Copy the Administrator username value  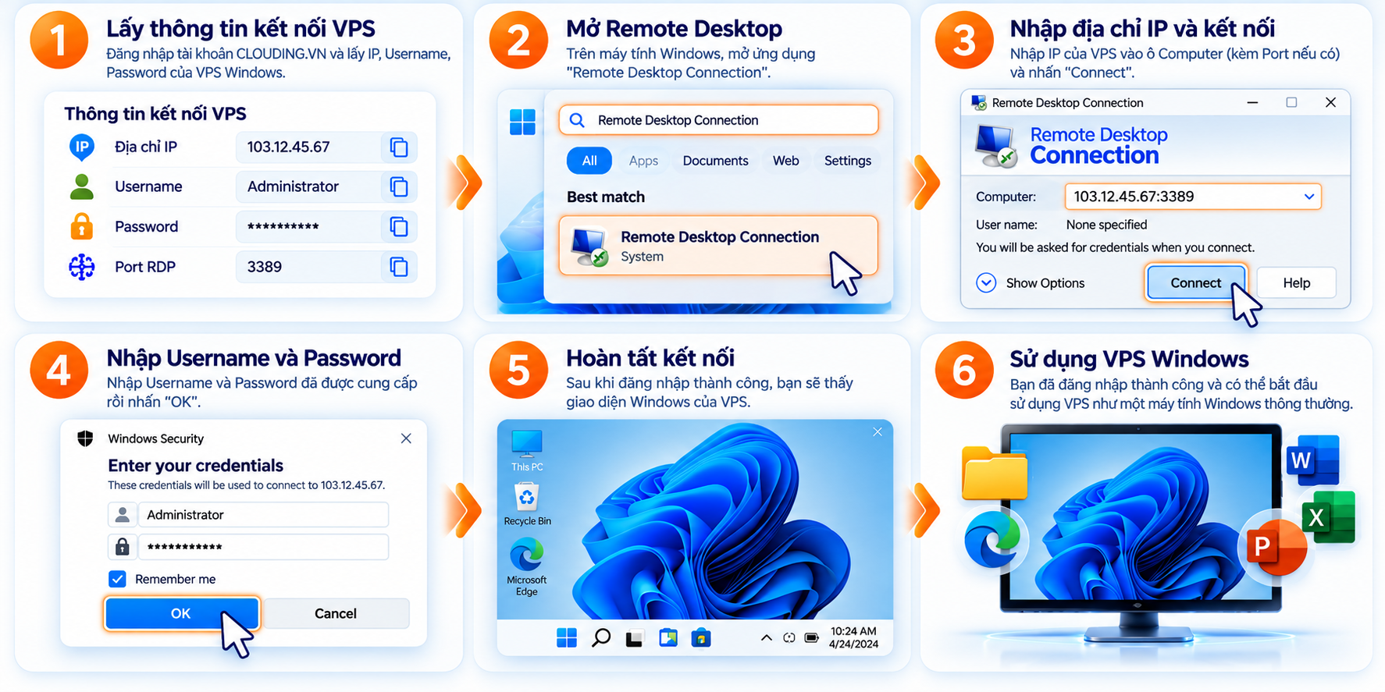click(399, 186)
